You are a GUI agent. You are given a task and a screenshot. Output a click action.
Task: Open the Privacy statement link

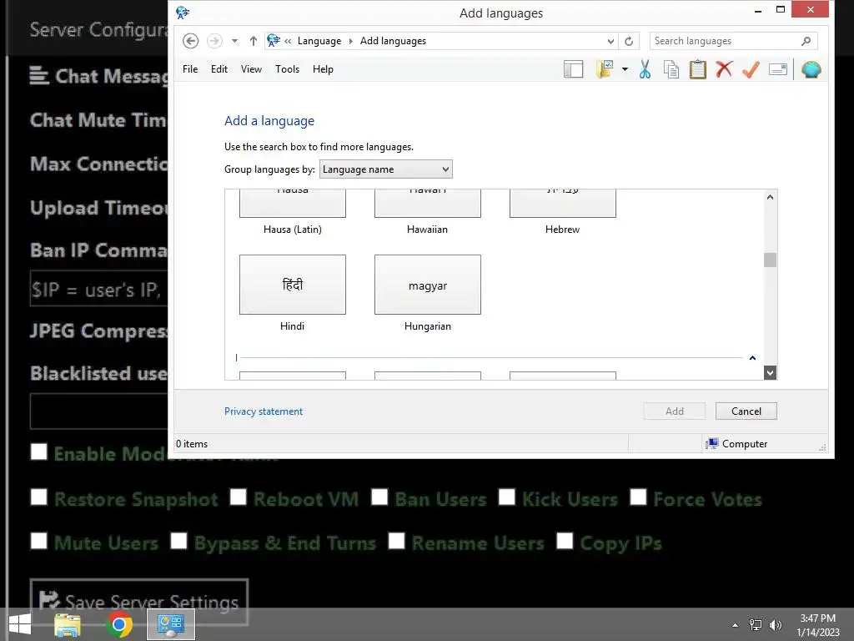coord(264,411)
